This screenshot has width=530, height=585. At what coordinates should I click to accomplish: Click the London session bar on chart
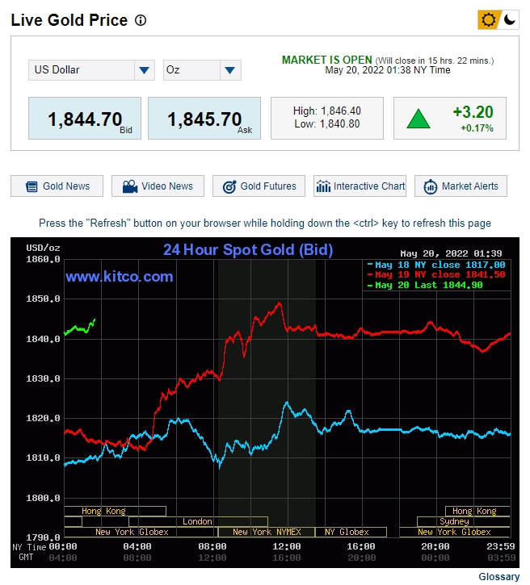[x=198, y=521]
